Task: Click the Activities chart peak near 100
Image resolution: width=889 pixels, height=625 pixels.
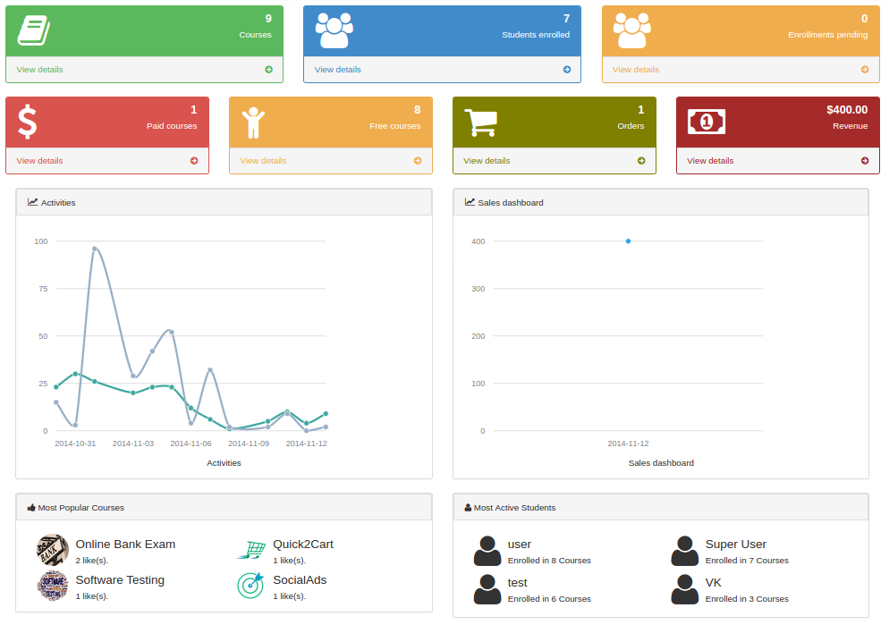Action: pyautogui.click(x=94, y=249)
